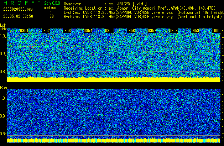
Task: Click the kHz axis unit label
Action: pos(3,29)
